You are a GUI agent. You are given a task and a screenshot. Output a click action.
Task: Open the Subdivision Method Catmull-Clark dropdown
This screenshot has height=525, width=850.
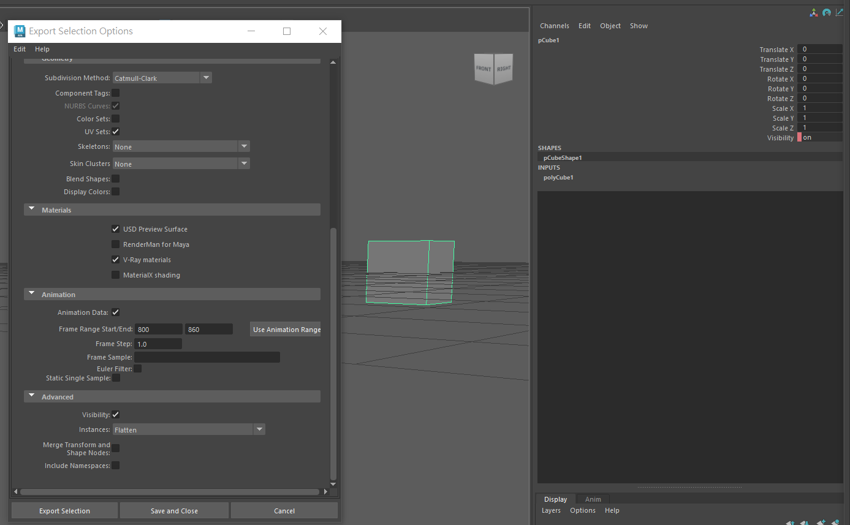click(162, 78)
